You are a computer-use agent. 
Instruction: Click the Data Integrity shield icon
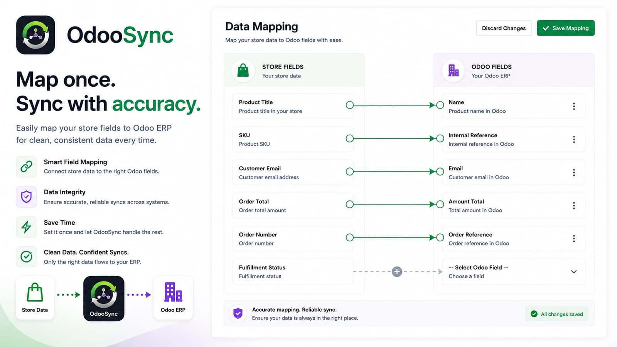tap(26, 197)
